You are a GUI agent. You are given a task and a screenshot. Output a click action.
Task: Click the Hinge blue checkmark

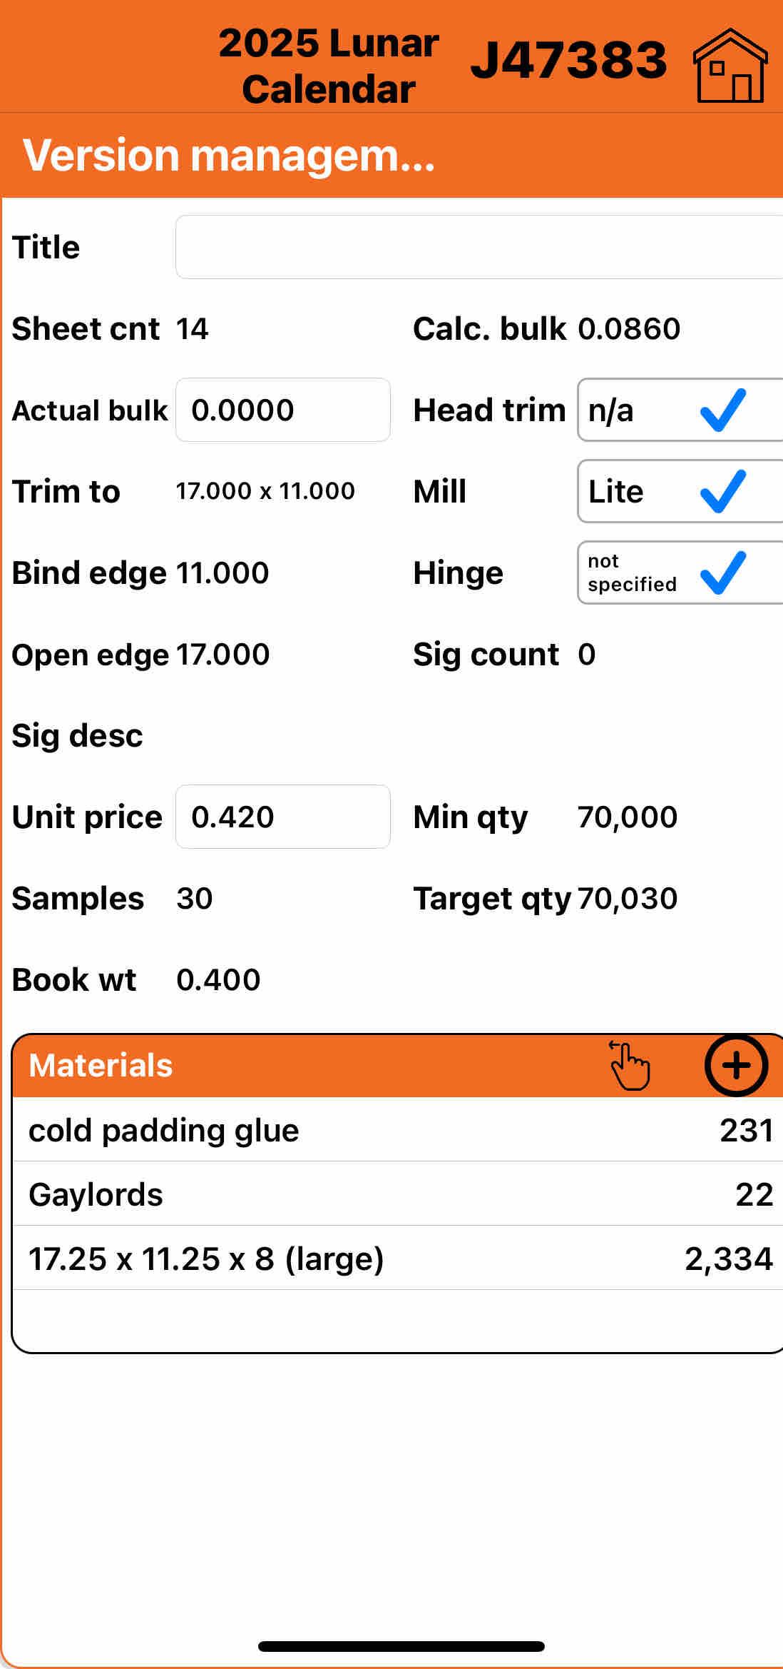tap(723, 573)
